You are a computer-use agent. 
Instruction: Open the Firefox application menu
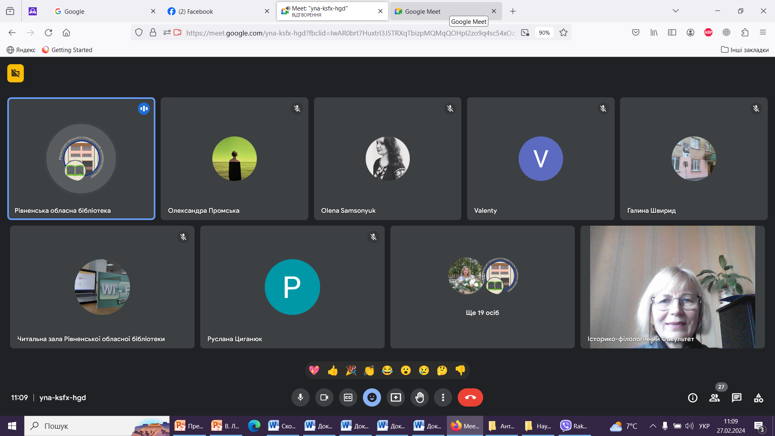pyautogui.click(x=763, y=33)
